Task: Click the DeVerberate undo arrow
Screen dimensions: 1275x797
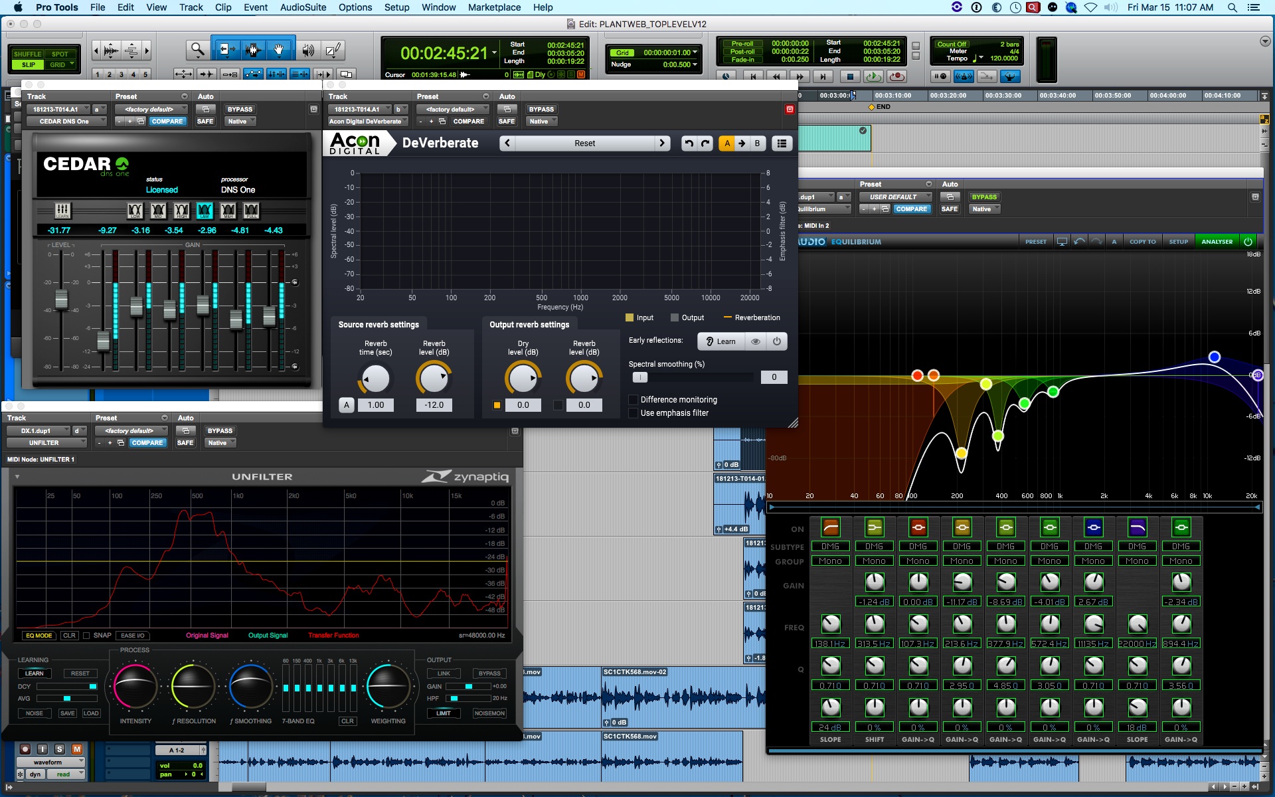Action: point(689,143)
